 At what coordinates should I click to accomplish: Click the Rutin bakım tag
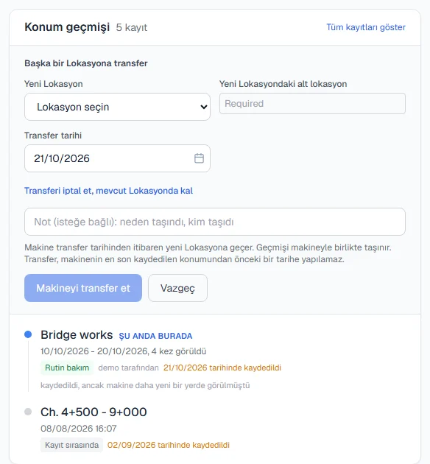pos(67,368)
